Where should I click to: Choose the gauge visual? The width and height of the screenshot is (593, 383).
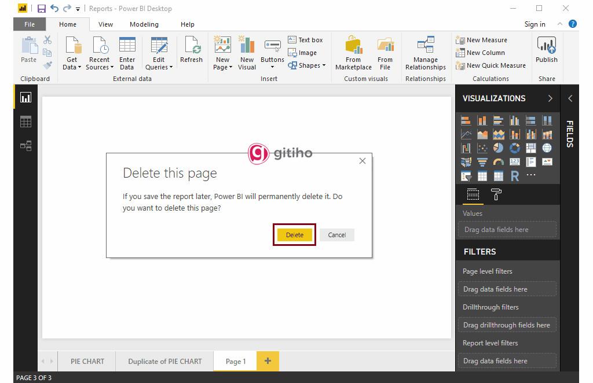499,162
